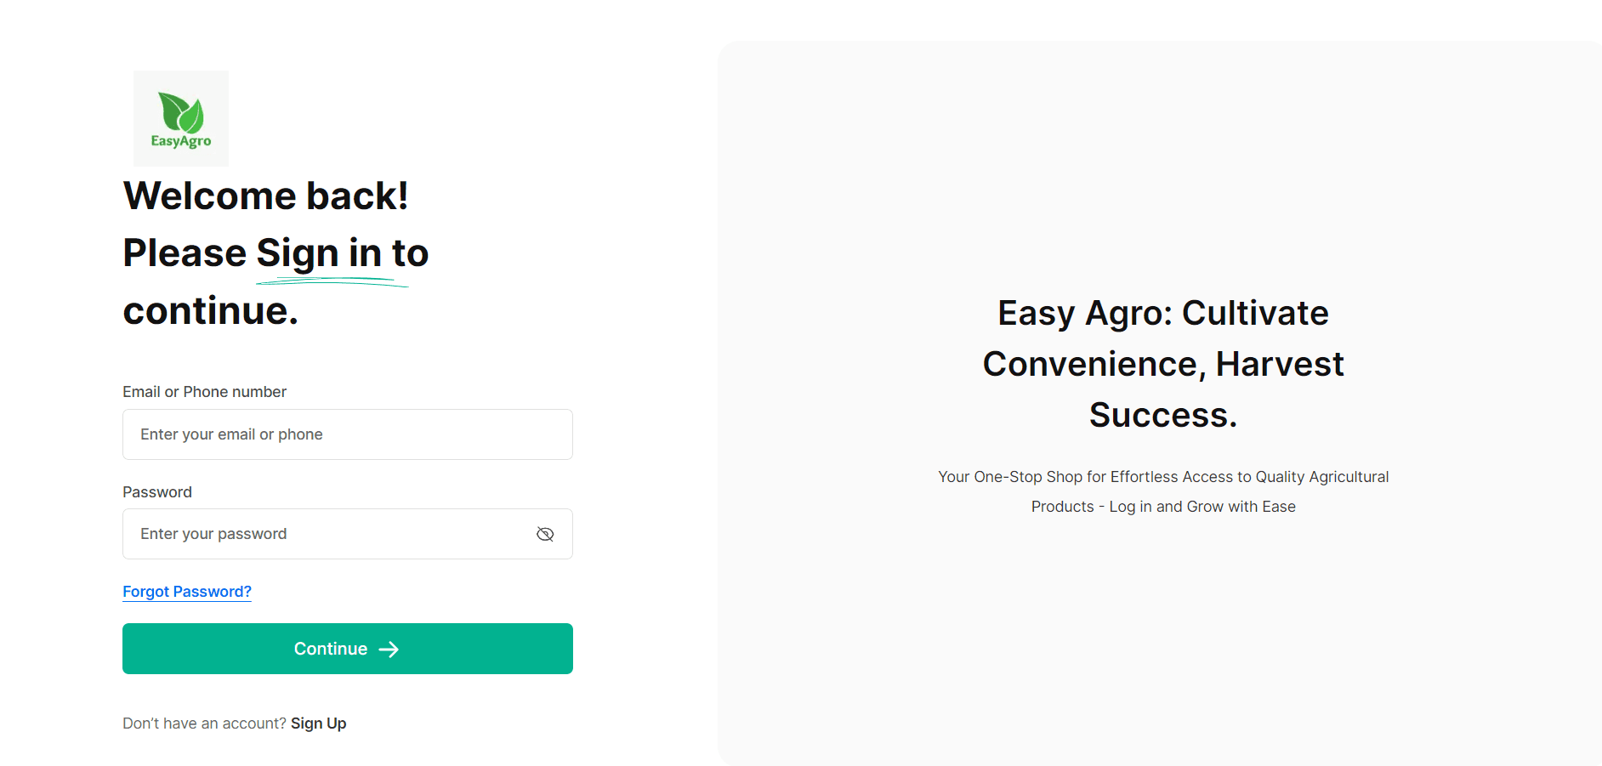
Task: Toggle password visibility eye icon
Action: tap(545, 534)
